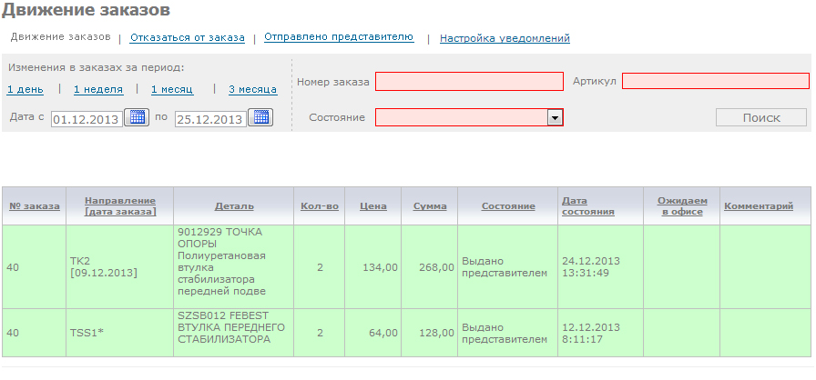816x380 pixels.
Task: Sort table by Дата состояния header
Action: (x=587, y=205)
